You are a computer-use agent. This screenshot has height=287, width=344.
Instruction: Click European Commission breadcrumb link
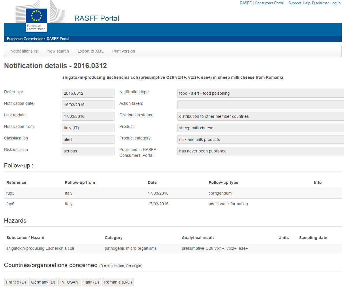point(25,39)
